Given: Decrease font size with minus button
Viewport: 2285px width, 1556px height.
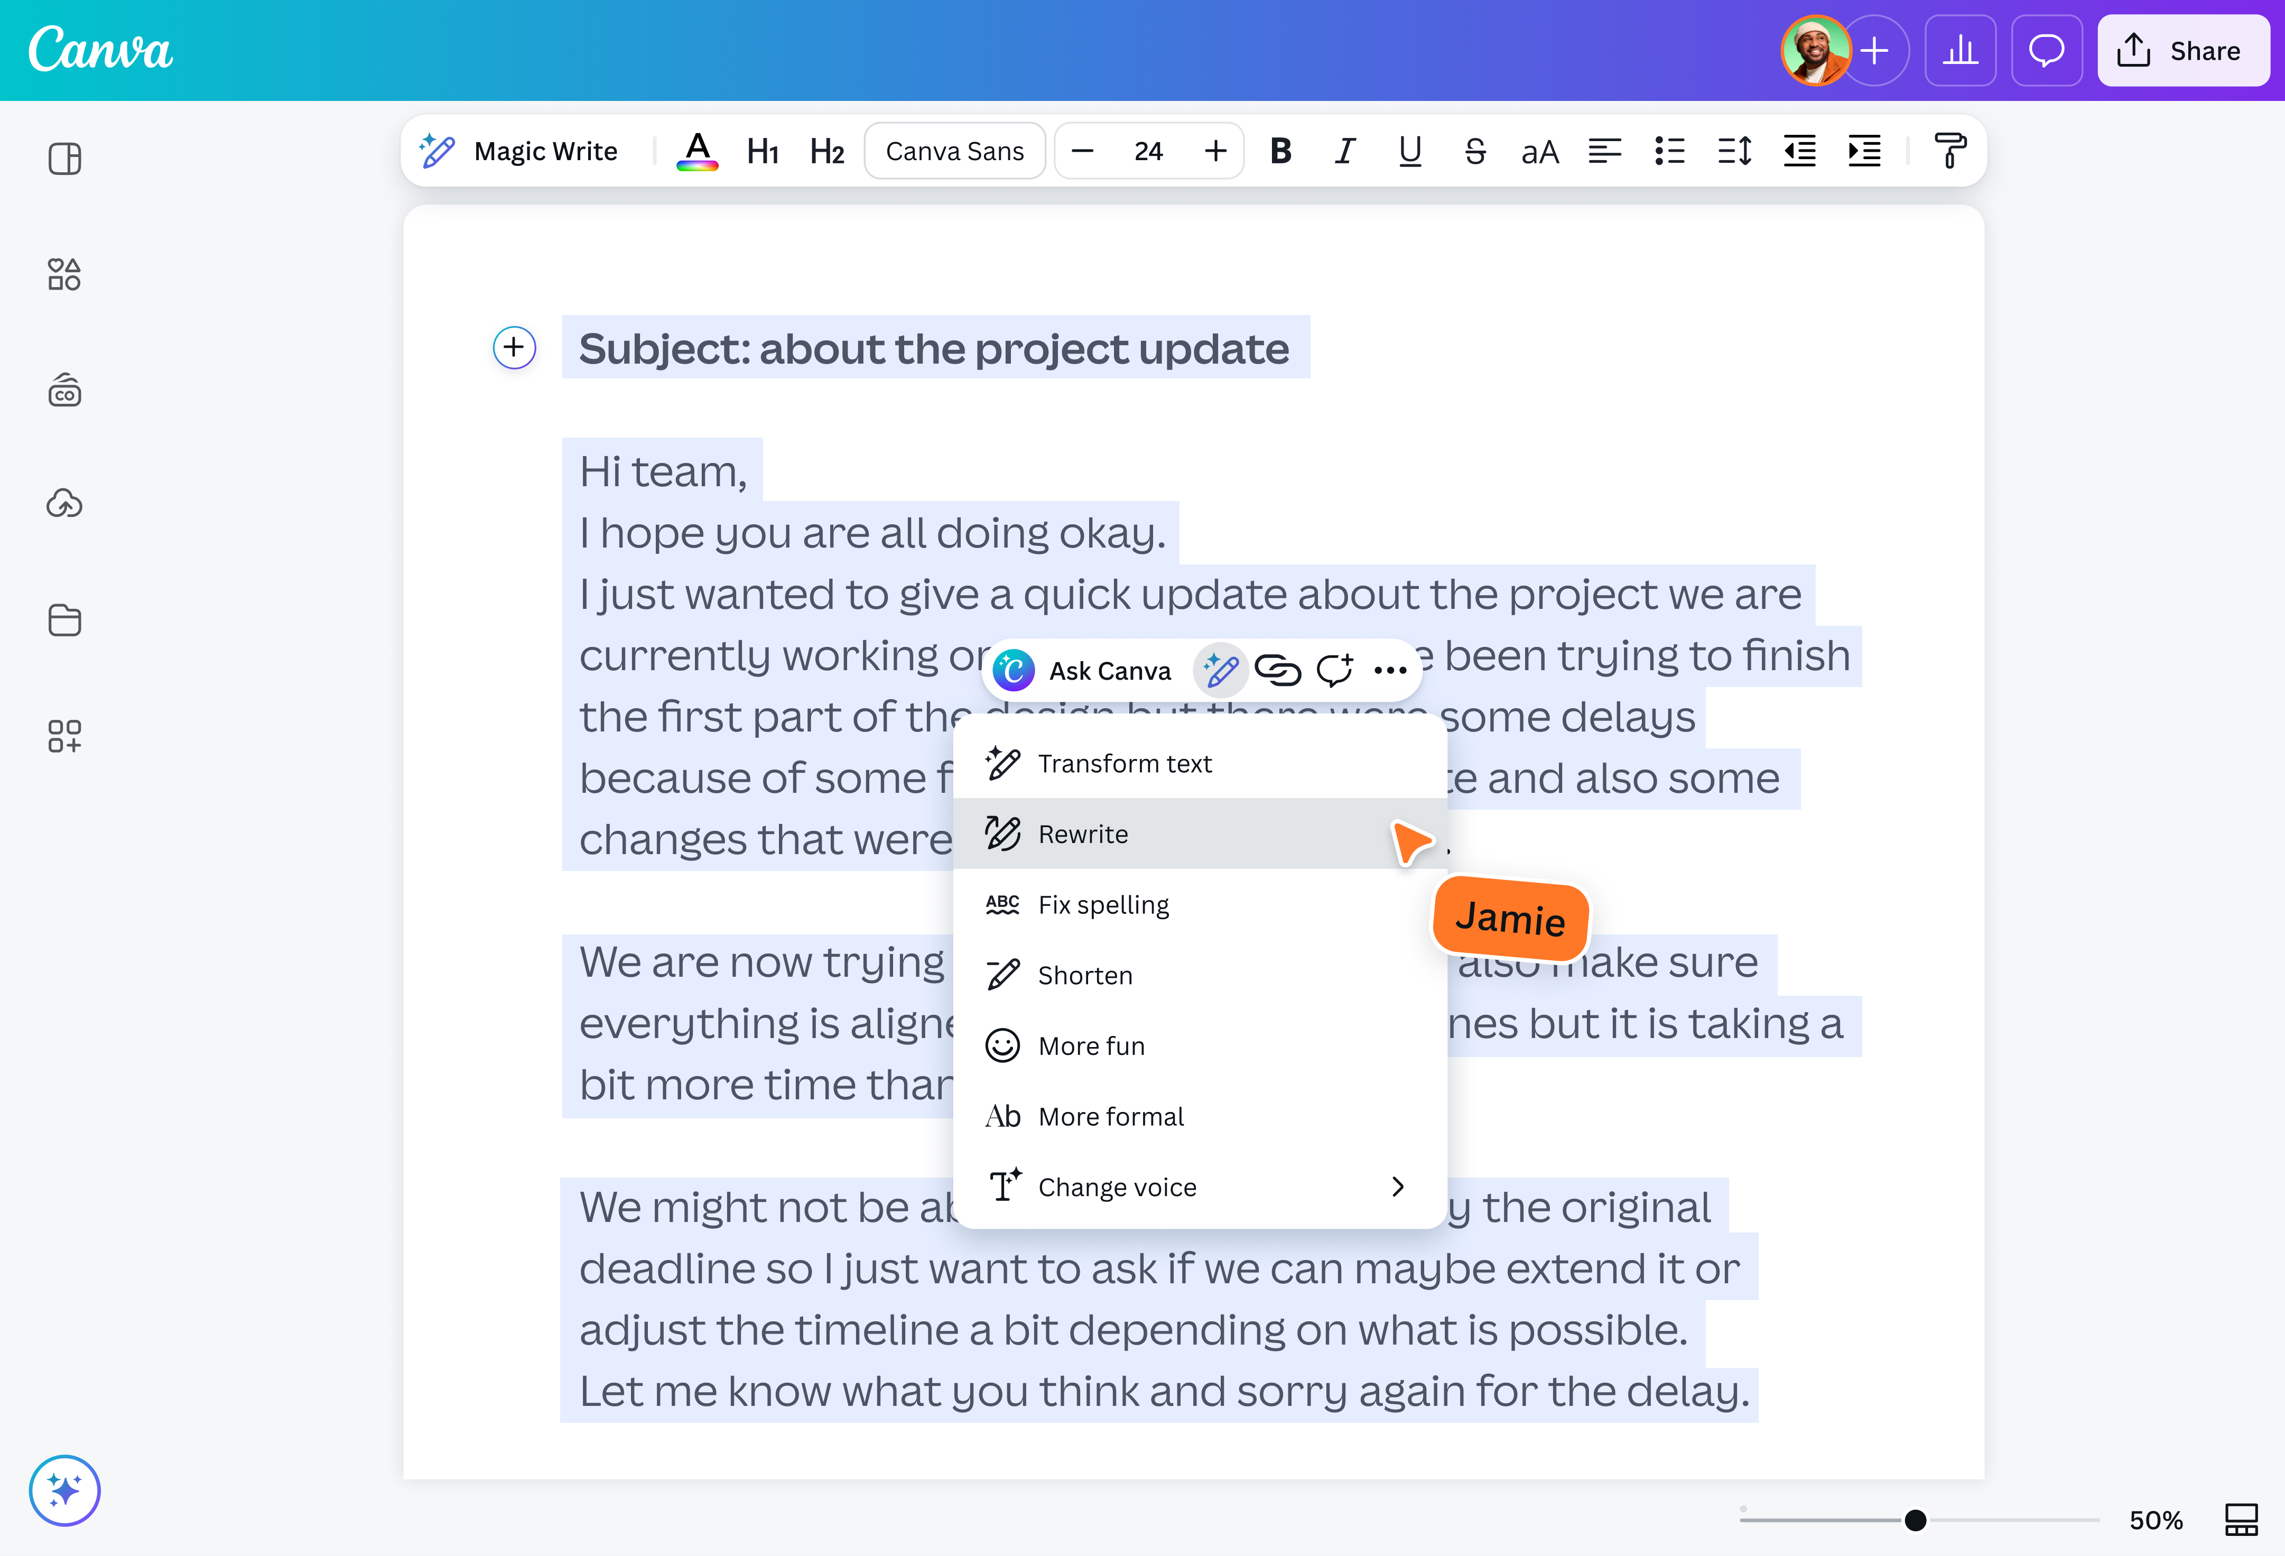Looking at the screenshot, I should [x=1083, y=152].
